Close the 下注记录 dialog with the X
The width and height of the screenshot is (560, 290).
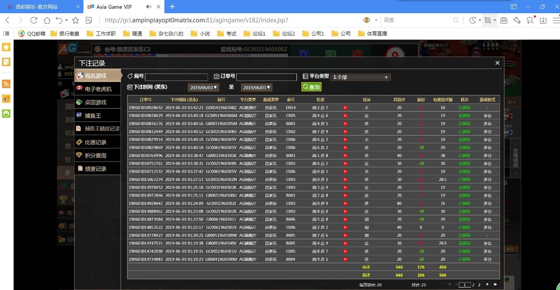coord(497,63)
